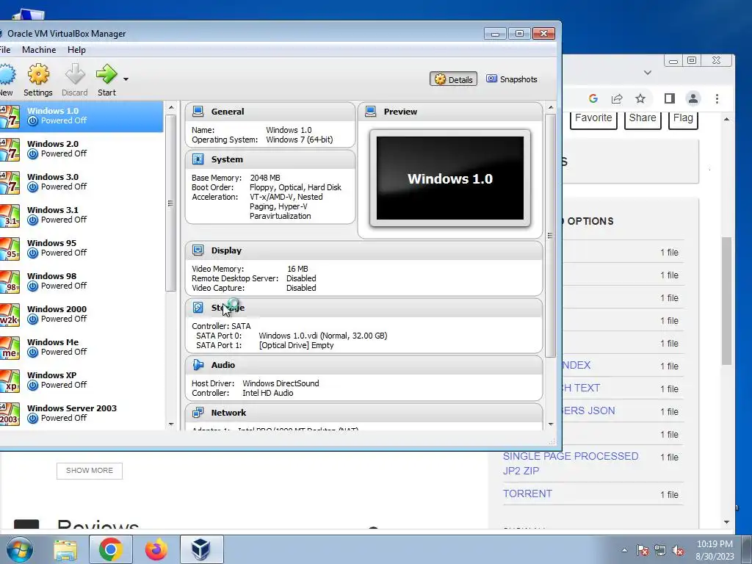Click the VM list scroll down arrow
The image size is (752, 564).
[x=171, y=424]
